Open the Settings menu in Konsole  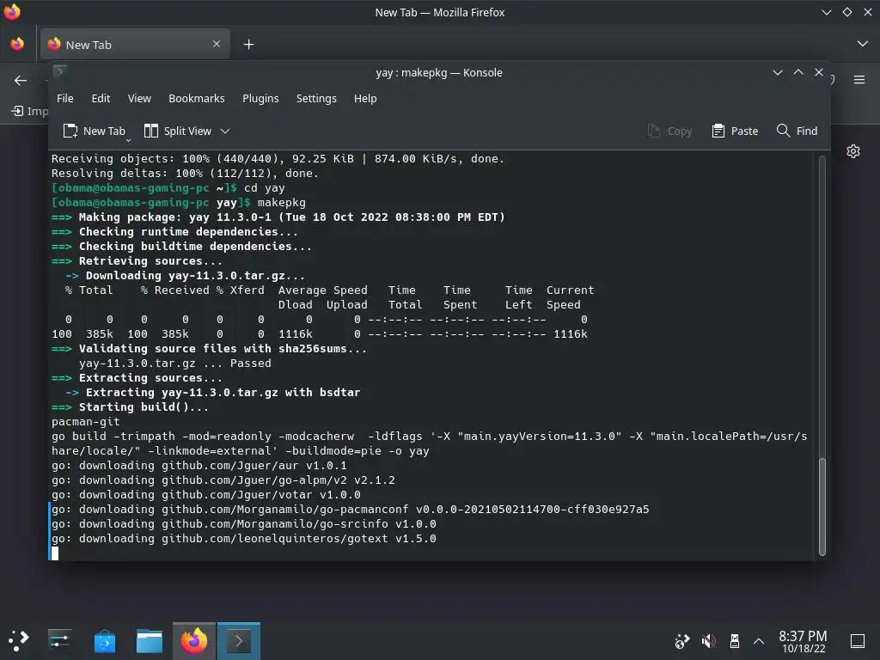[316, 99]
